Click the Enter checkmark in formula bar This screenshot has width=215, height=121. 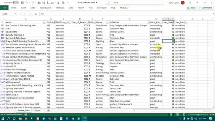click(x=30, y=14)
